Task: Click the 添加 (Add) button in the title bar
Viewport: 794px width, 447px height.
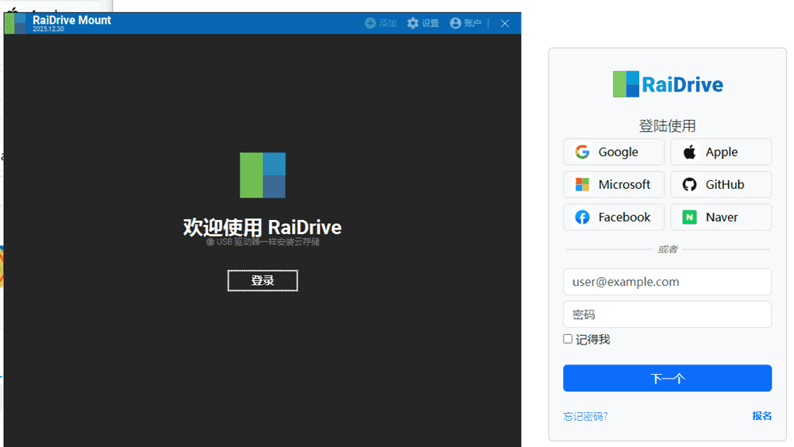Action: click(380, 23)
